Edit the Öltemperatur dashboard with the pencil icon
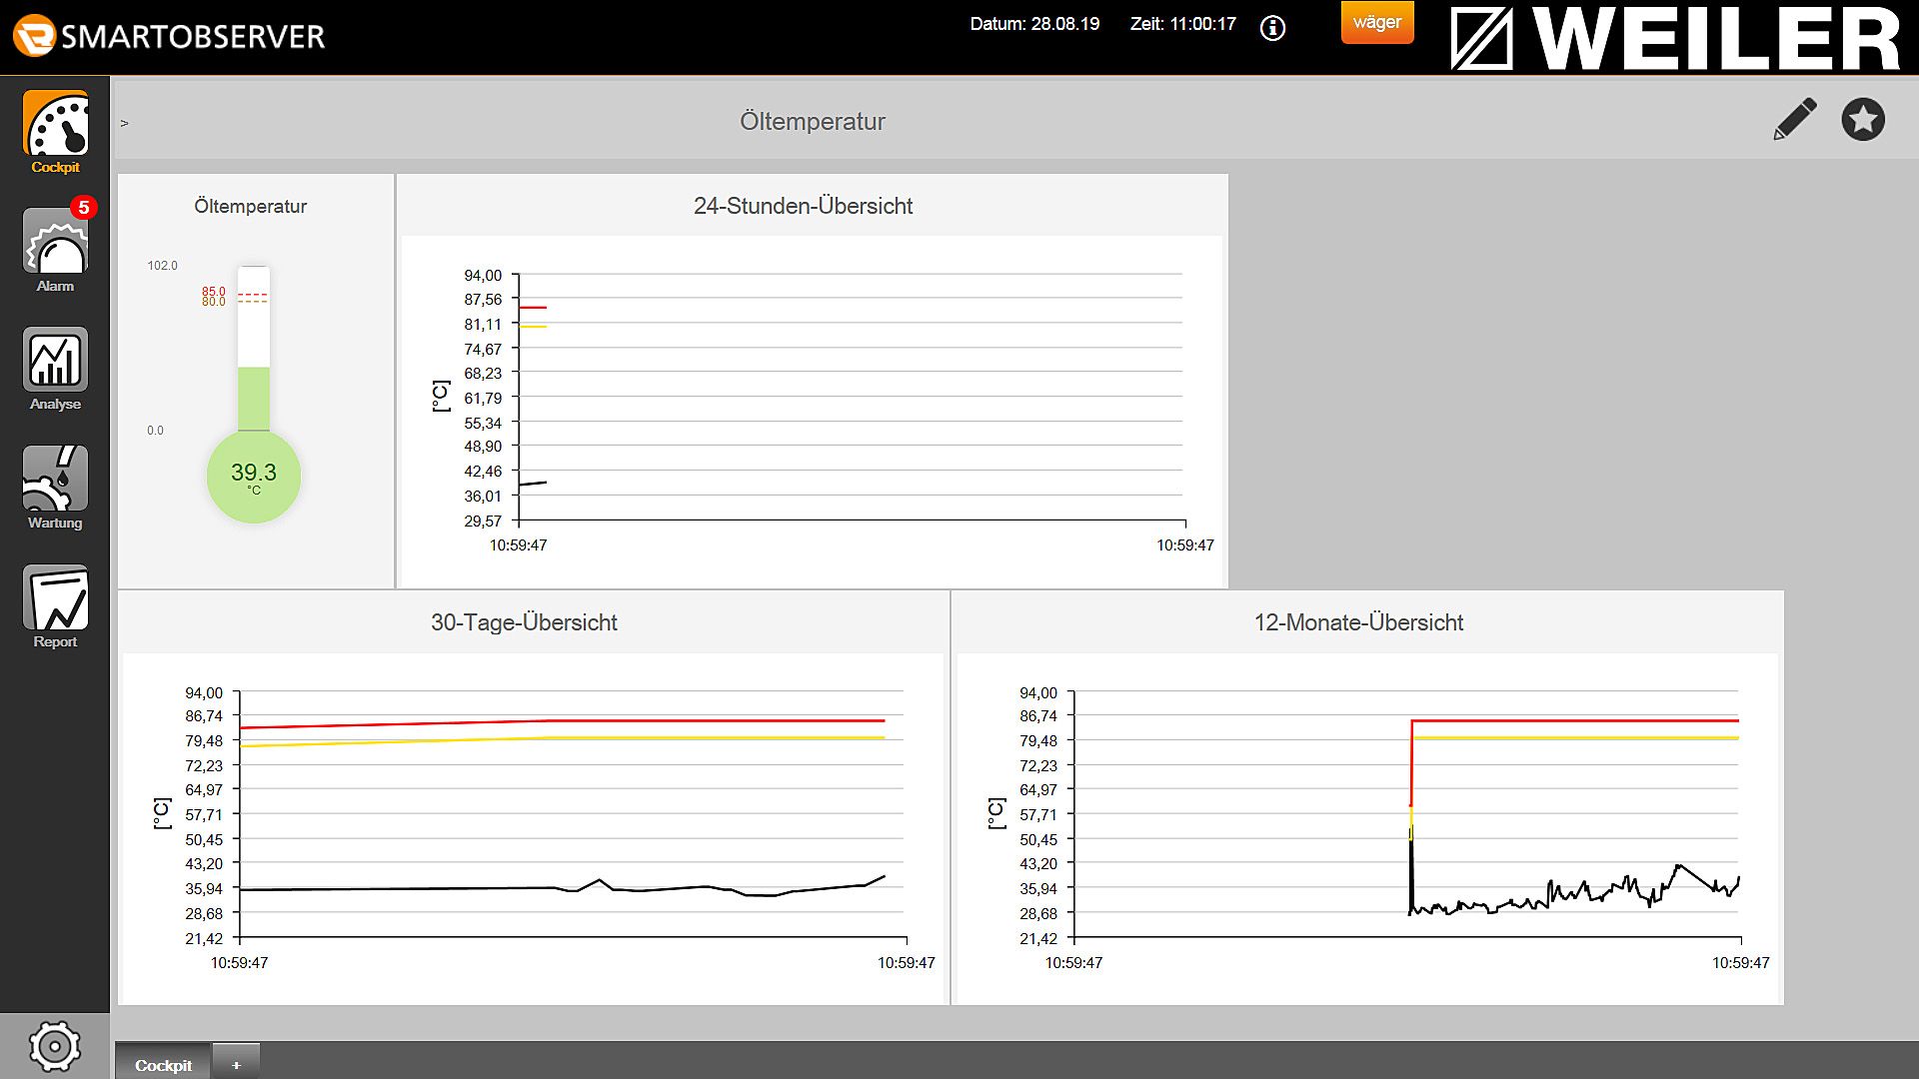Image resolution: width=1919 pixels, height=1079 pixels. pyautogui.click(x=1792, y=120)
